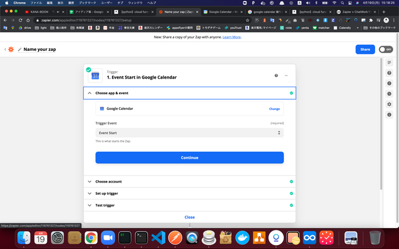Go to Chrome home page button
The width and height of the screenshot is (399, 249).
pos(28,20)
